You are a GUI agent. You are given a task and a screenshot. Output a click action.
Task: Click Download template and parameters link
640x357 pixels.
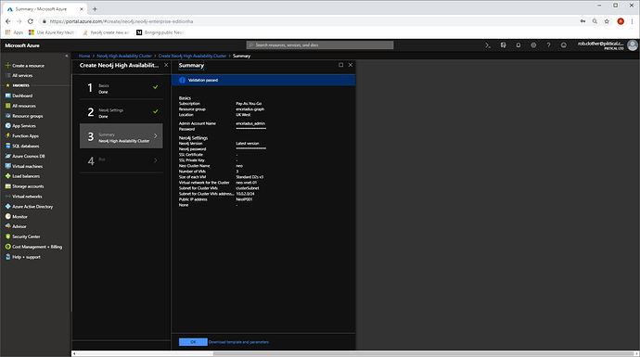[x=238, y=342]
